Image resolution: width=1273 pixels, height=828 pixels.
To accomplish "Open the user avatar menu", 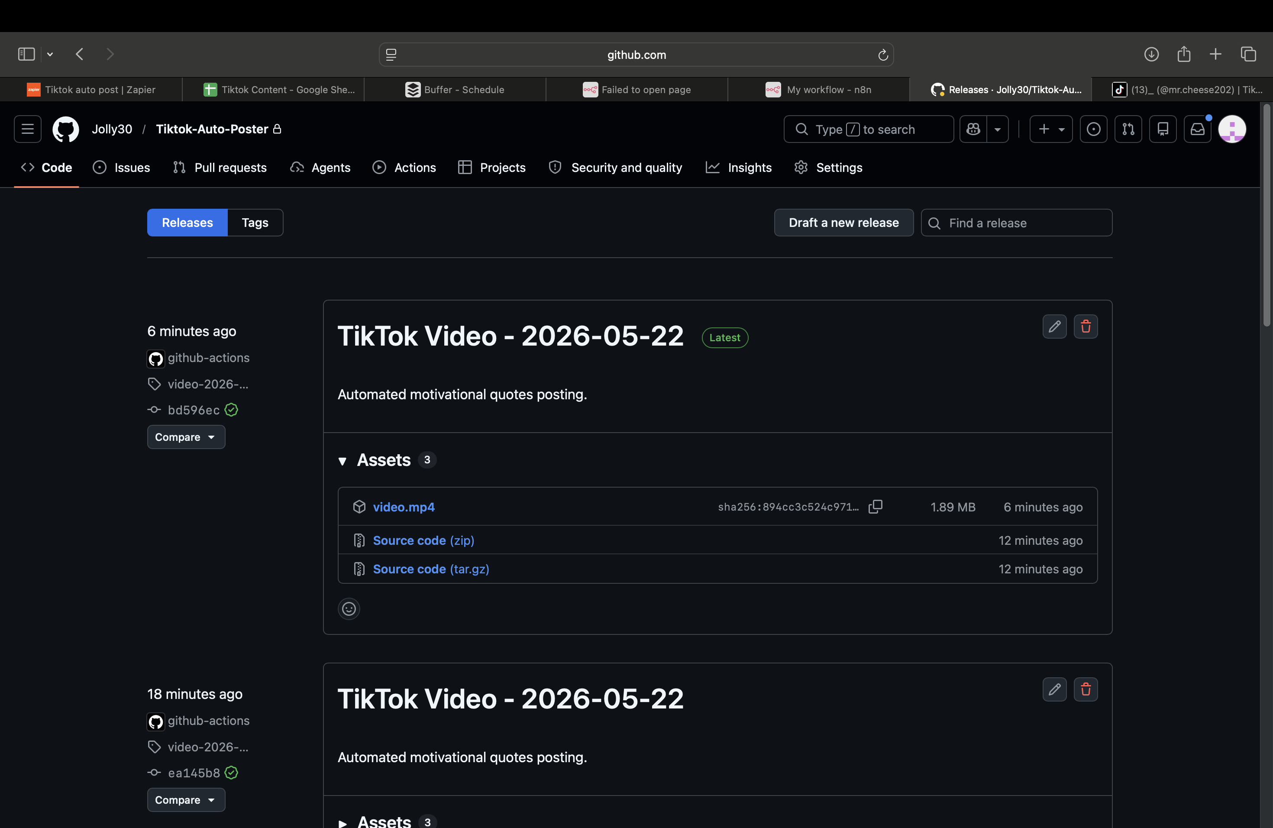I will tap(1232, 129).
